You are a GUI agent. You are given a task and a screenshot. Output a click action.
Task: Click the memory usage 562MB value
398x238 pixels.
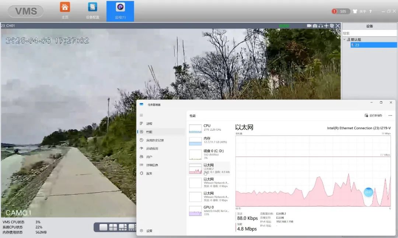pos(41,232)
